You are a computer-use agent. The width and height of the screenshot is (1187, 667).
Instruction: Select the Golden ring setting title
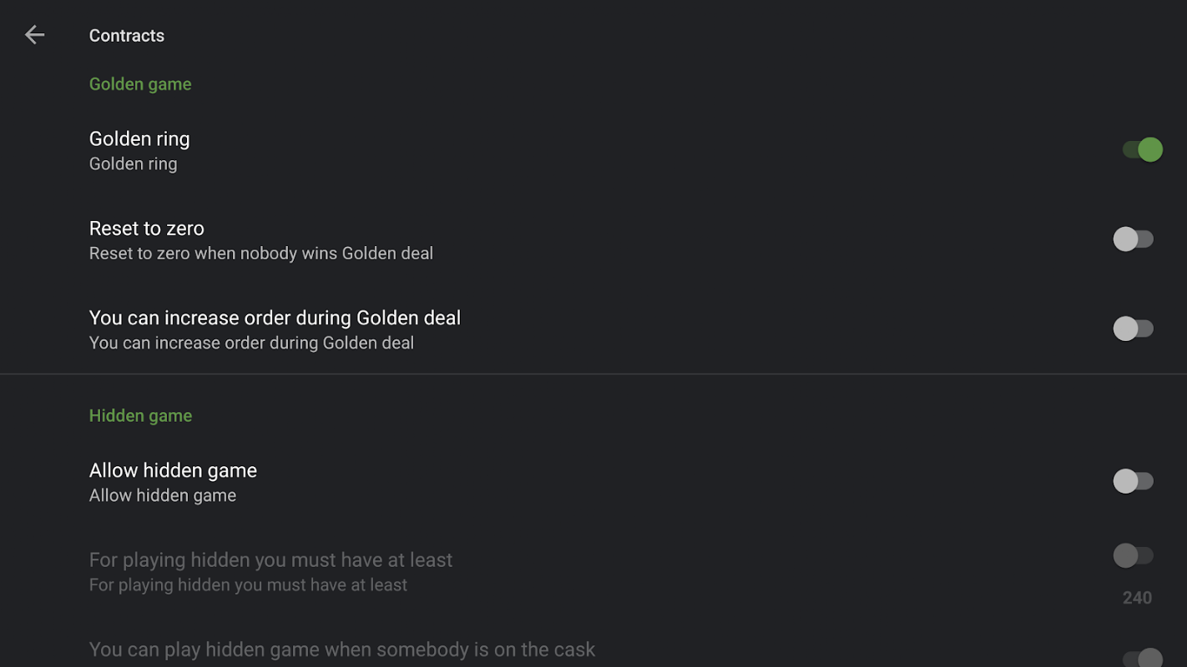click(x=139, y=139)
